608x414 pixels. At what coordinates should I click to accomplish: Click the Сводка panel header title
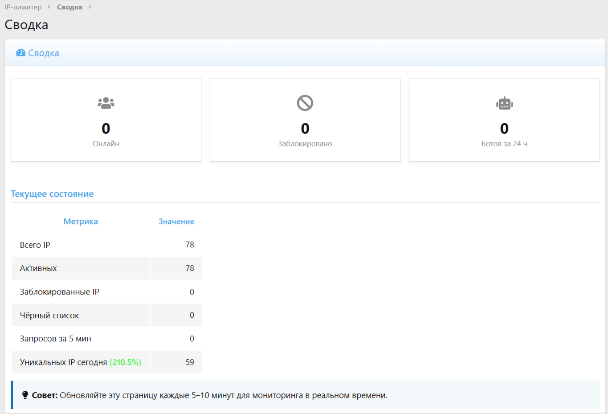[x=43, y=53]
